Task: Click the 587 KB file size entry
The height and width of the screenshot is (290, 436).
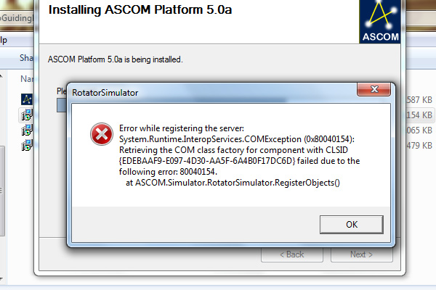Action: (419, 99)
